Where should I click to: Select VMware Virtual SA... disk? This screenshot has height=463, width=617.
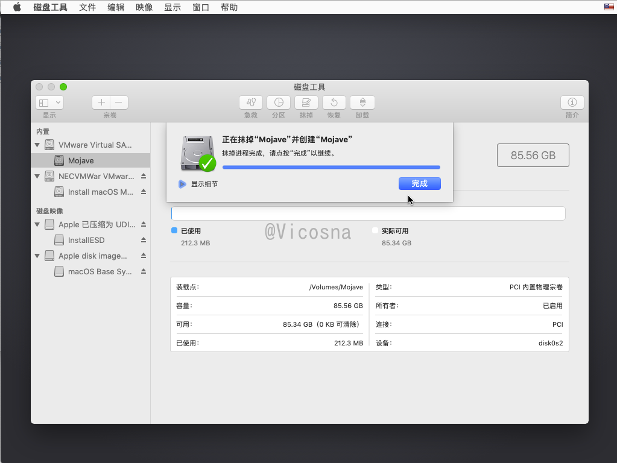tap(90, 145)
